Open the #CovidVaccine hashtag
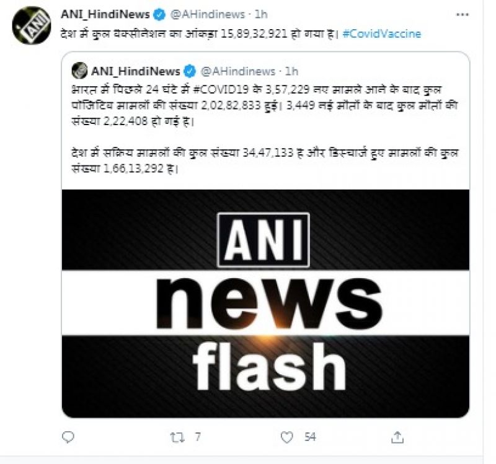This screenshot has height=464, width=496. (382, 34)
